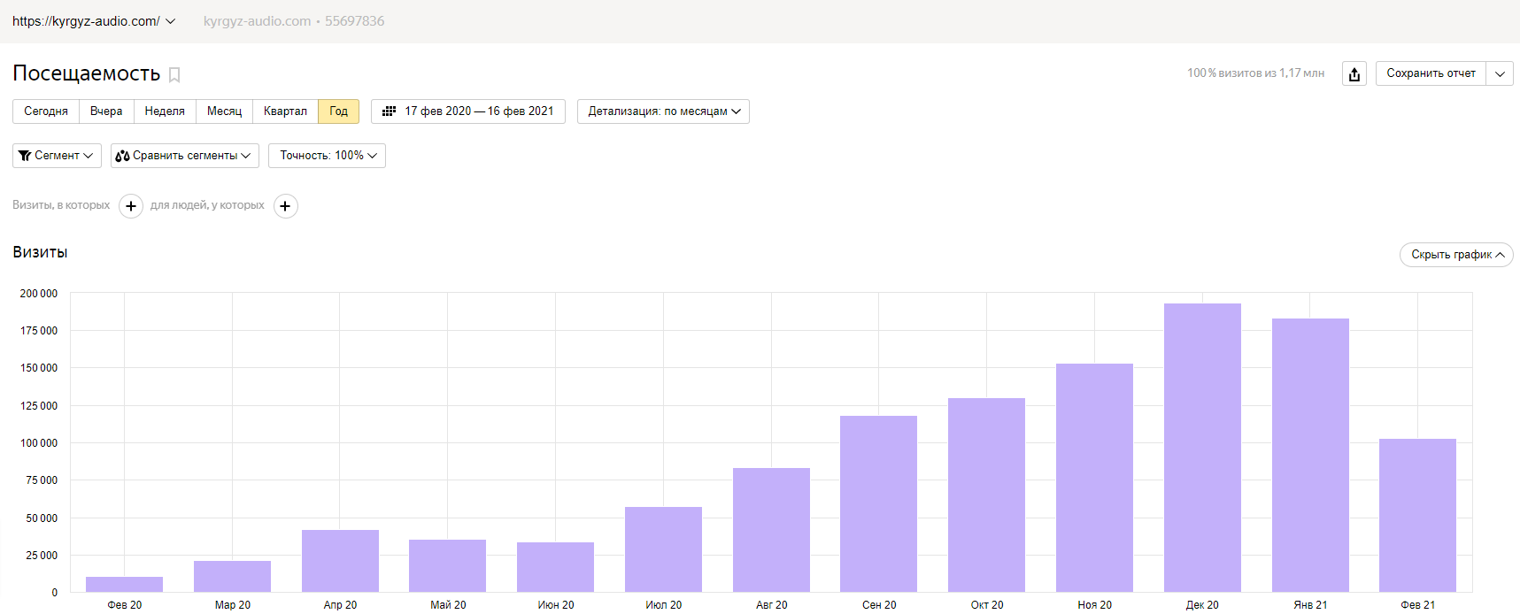Click the 100 000 axis label

(x=39, y=443)
